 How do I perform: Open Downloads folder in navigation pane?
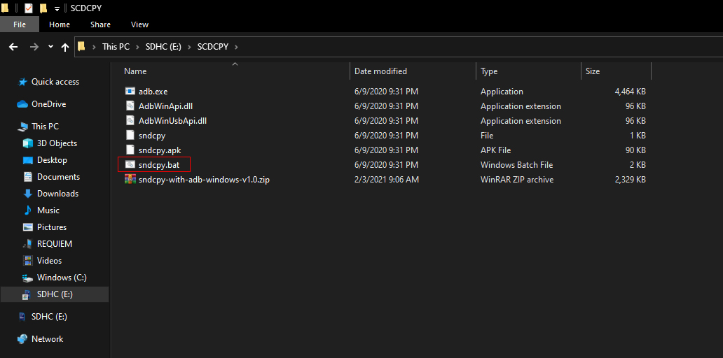coord(57,194)
